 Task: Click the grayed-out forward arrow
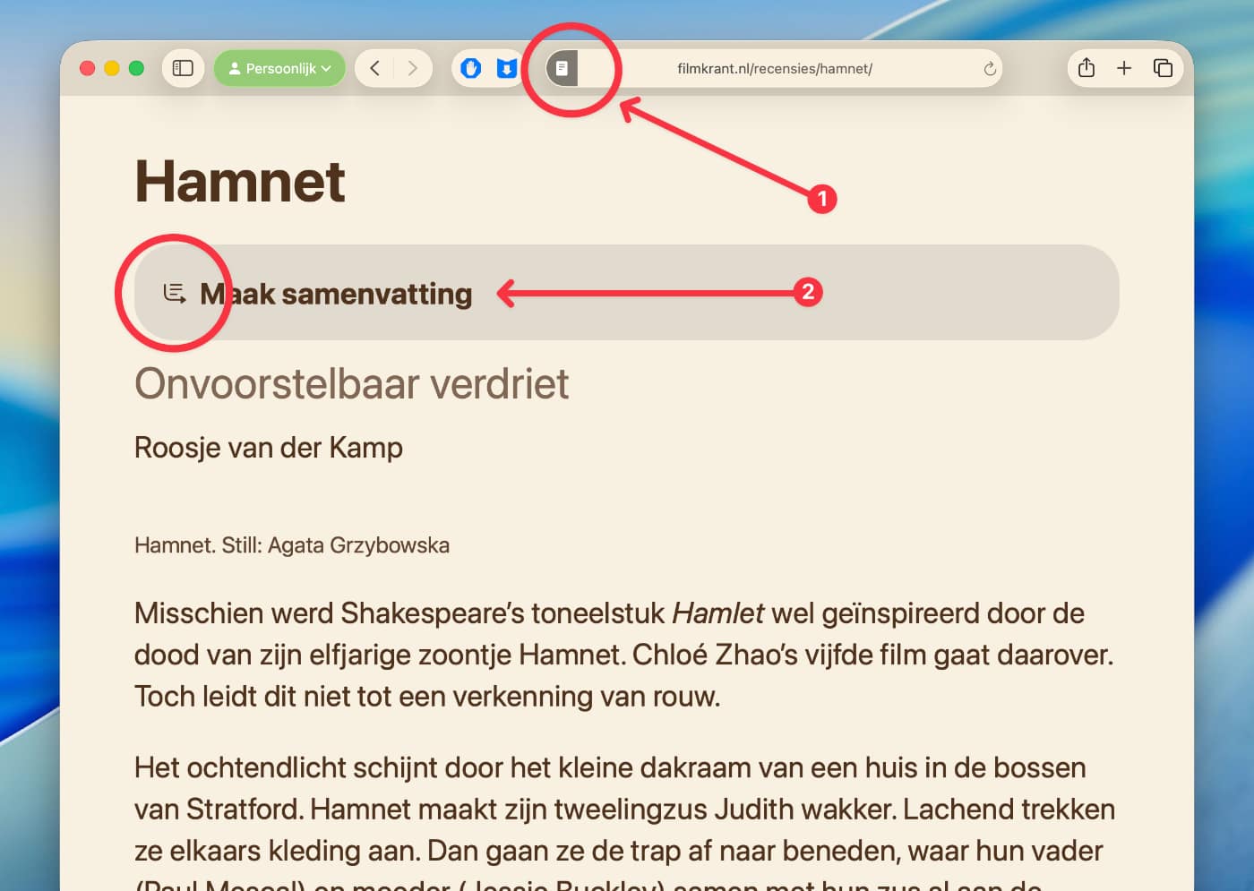coord(412,67)
